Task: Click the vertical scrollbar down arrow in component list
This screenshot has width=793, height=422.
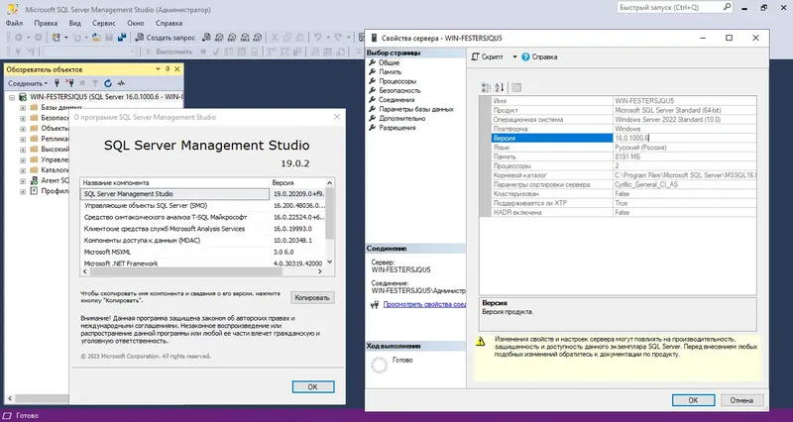Action: (330, 262)
